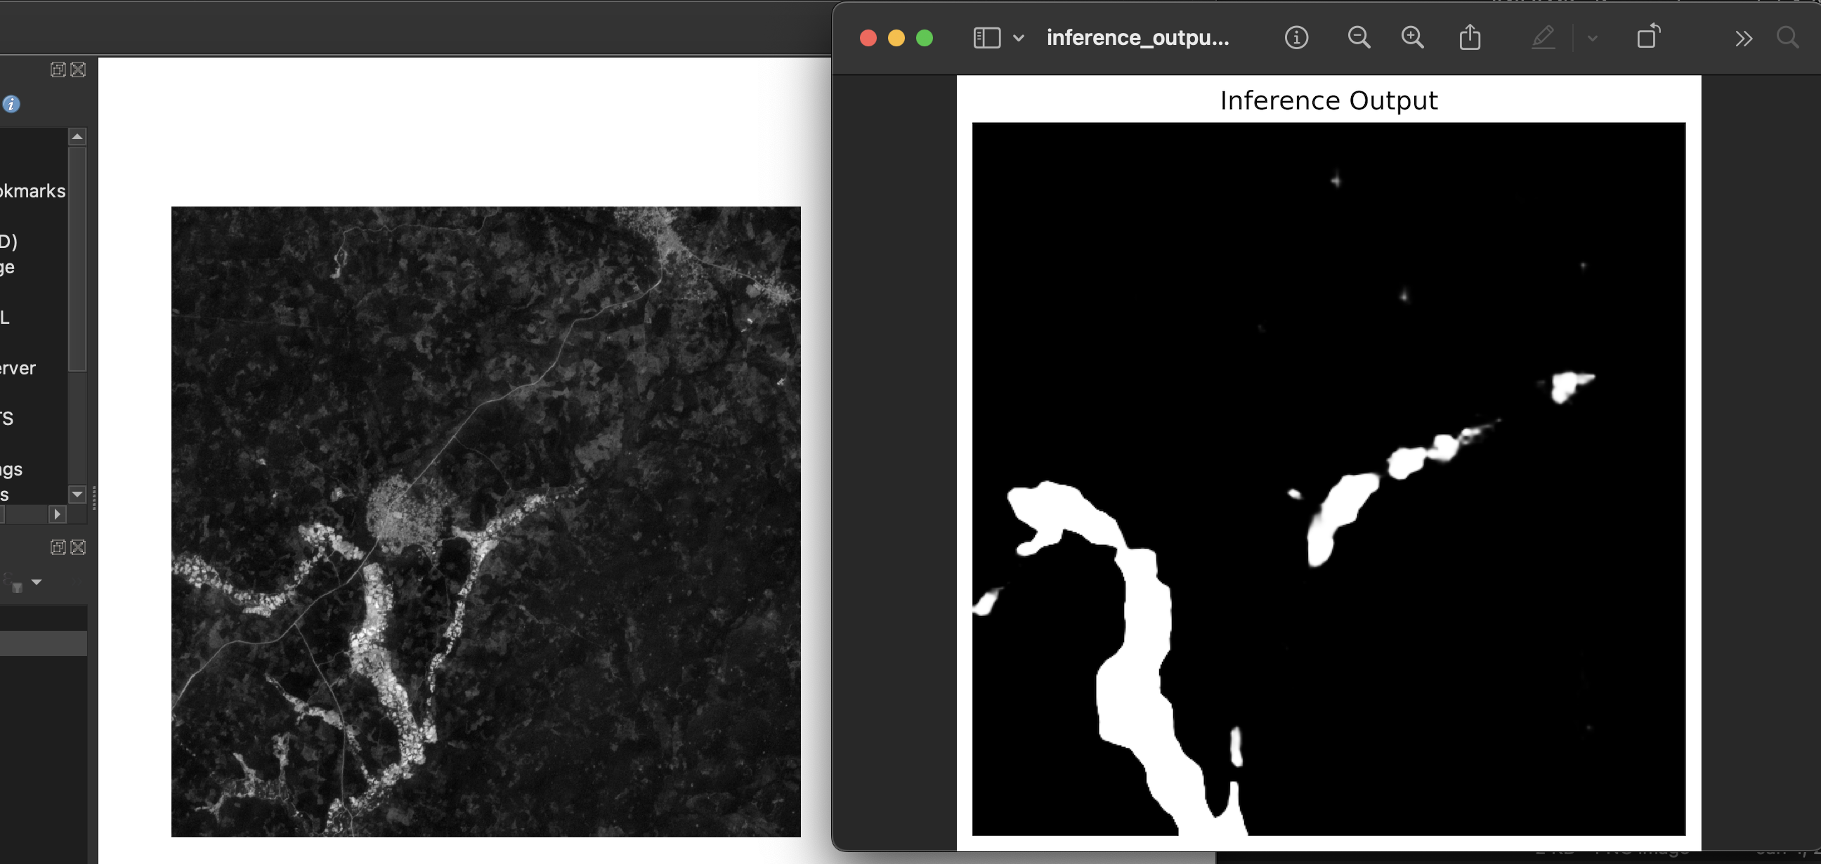Click the inference_outpu... window title
This screenshot has width=1821, height=864.
1137,37
